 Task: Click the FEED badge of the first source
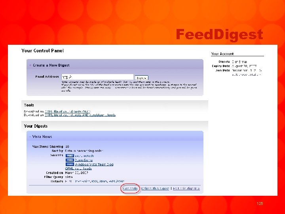click(x=70, y=156)
